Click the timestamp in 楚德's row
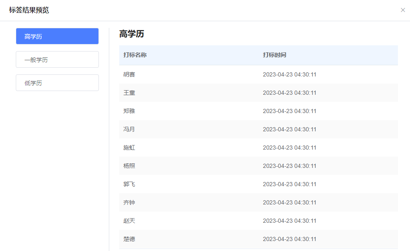This screenshot has height=251, width=410. [x=290, y=239]
